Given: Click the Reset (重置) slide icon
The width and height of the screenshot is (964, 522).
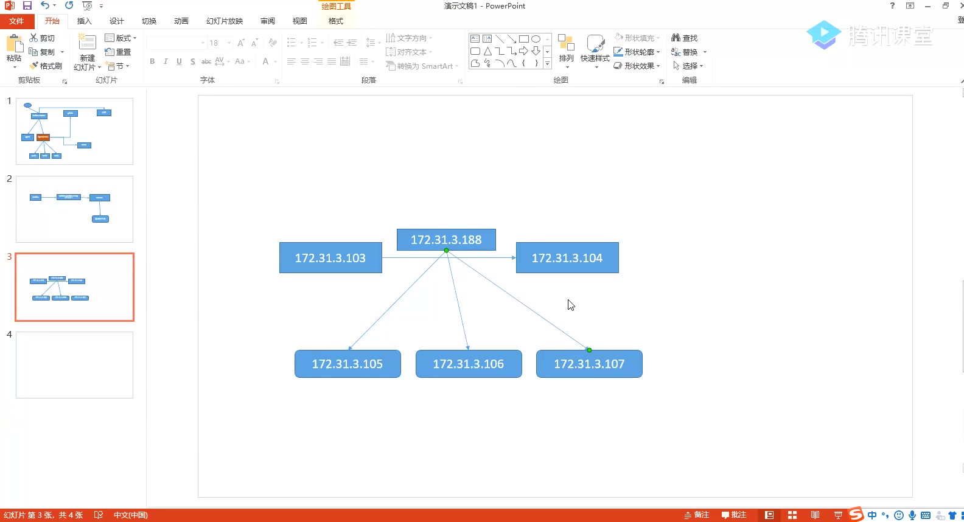Looking at the screenshot, I should coord(110,52).
